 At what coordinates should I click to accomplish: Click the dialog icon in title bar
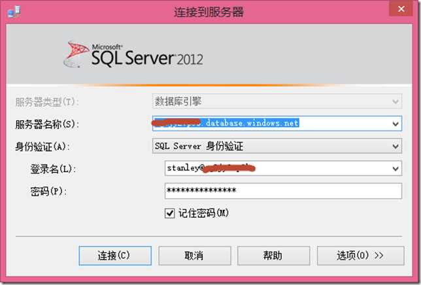[14, 12]
